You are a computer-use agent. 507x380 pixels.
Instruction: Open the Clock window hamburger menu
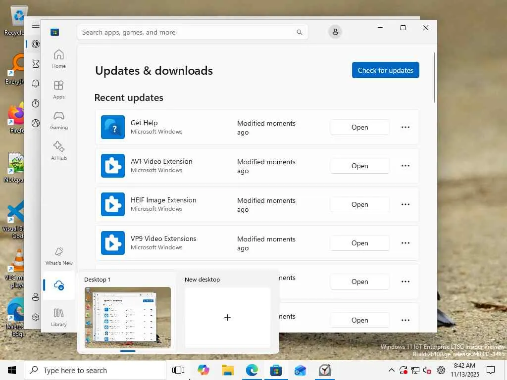[x=36, y=25]
